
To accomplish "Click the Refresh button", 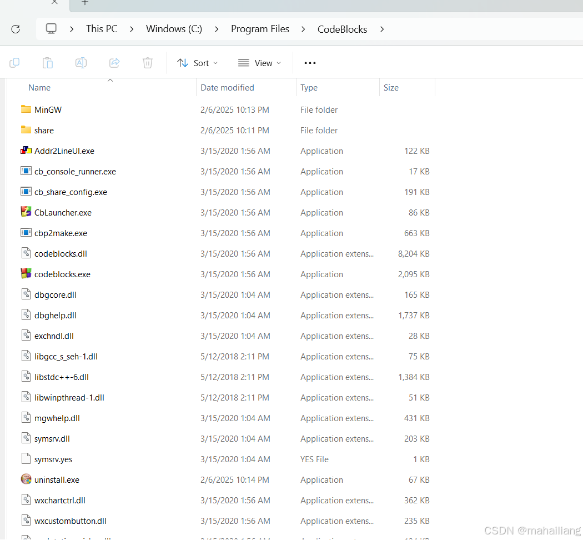I will click(16, 29).
